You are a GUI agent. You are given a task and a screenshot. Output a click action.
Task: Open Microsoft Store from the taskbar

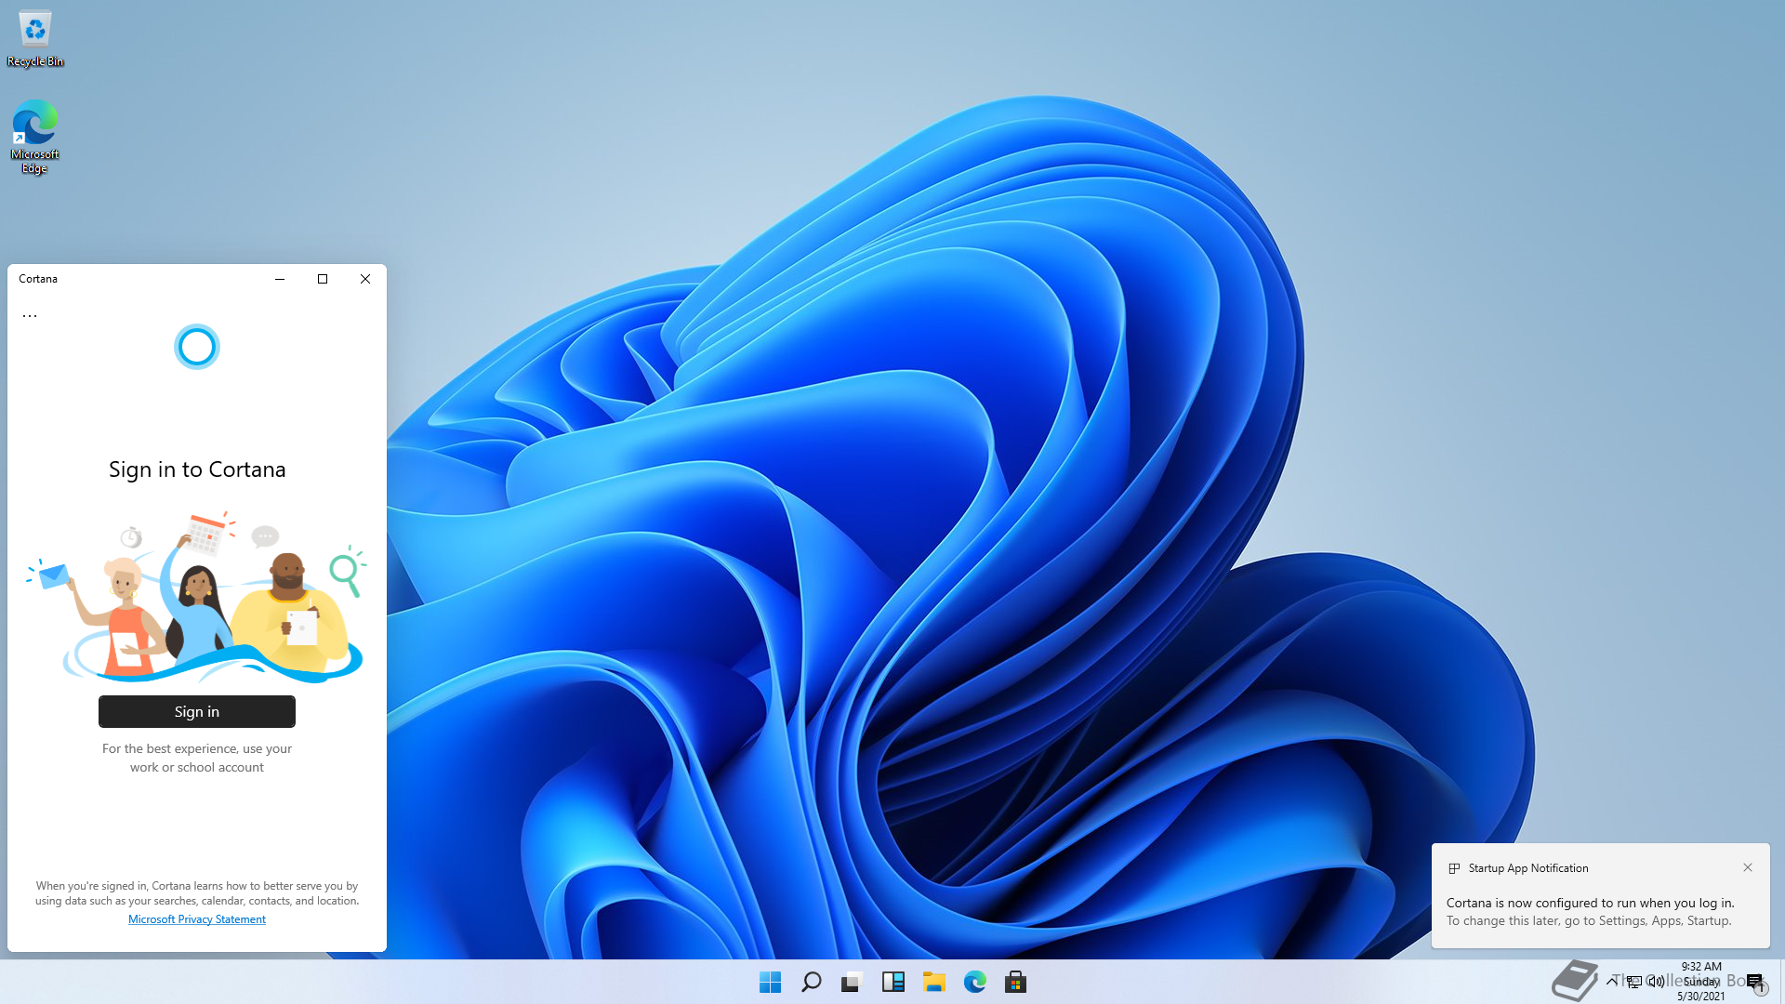[x=1016, y=982]
